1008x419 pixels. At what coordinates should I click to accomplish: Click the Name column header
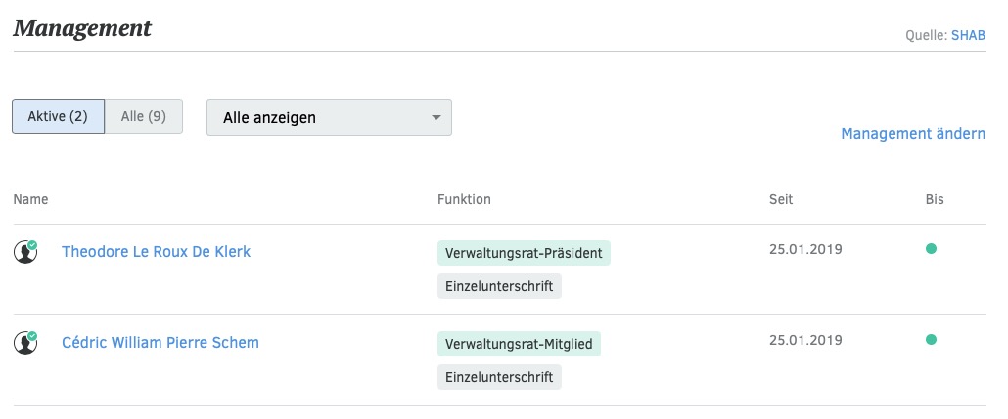pos(30,199)
